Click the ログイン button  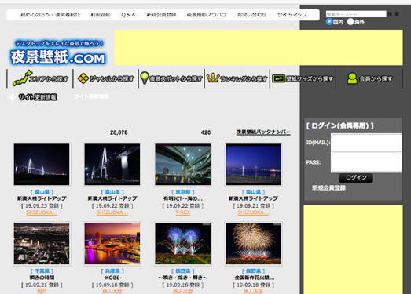coord(356,178)
